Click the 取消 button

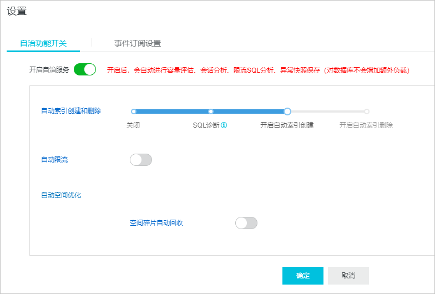tap(348, 275)
